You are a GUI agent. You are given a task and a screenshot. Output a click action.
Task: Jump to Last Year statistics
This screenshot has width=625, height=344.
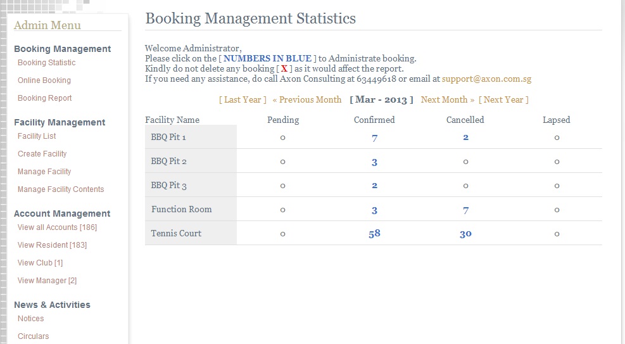click(x=243, y=99)
